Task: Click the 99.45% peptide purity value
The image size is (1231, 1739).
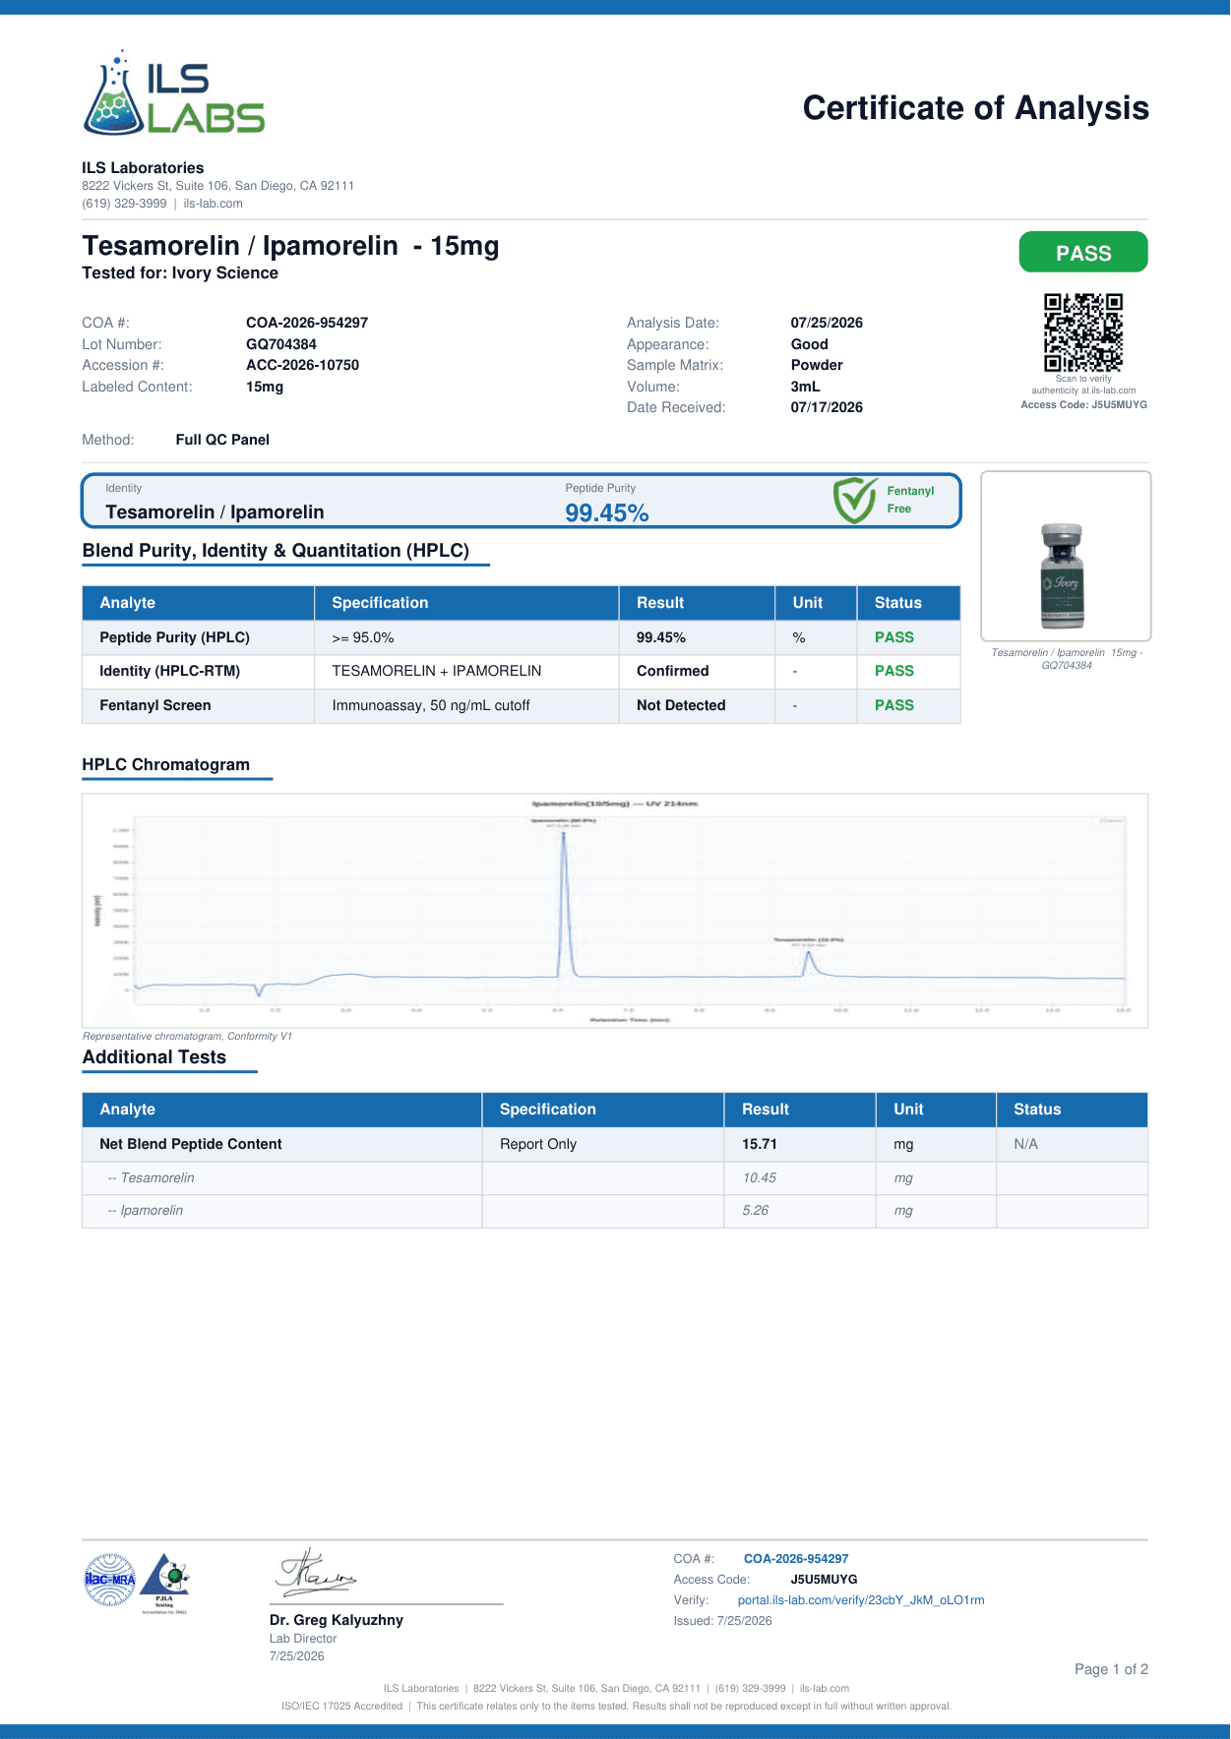Action: (x=606, y=512)
